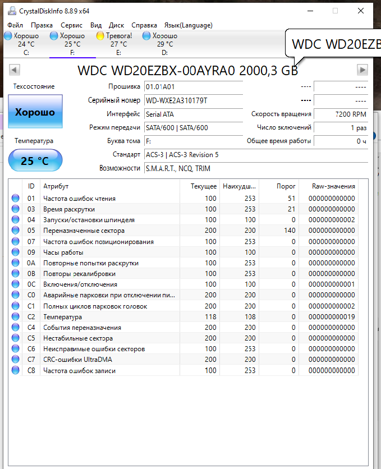Click status orb for Температура attribute C2

coord(16,316)
